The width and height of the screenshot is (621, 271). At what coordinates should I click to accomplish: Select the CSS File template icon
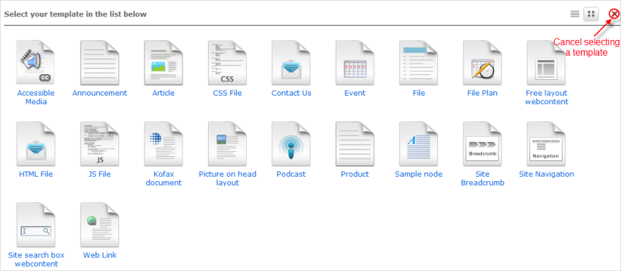point(227,63)
